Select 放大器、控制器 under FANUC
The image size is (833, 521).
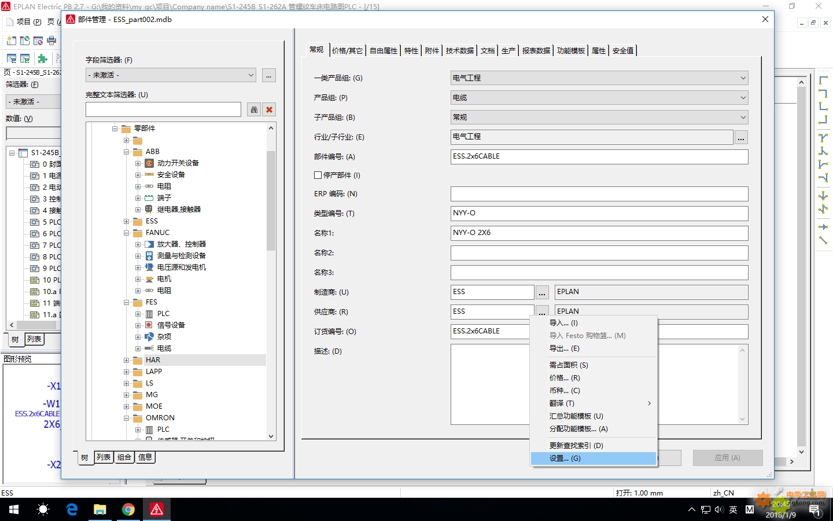182,244
